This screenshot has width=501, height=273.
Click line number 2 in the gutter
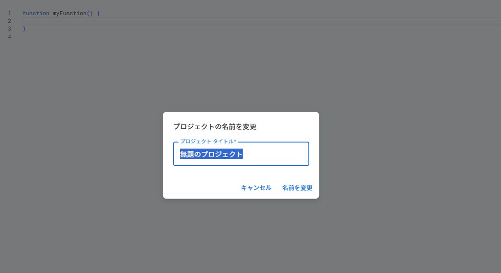10,21
